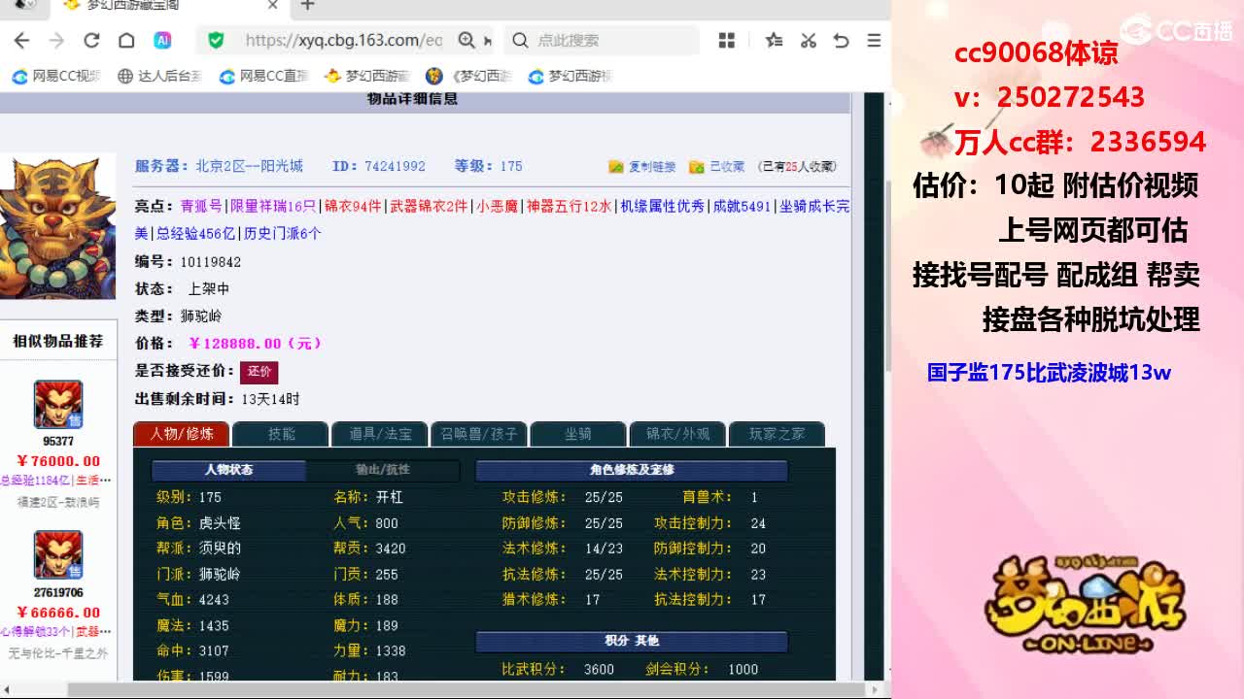This screenshot has height=699, width=1244.
Task: Open the favorites star list icon
Action: coord(774,40)
